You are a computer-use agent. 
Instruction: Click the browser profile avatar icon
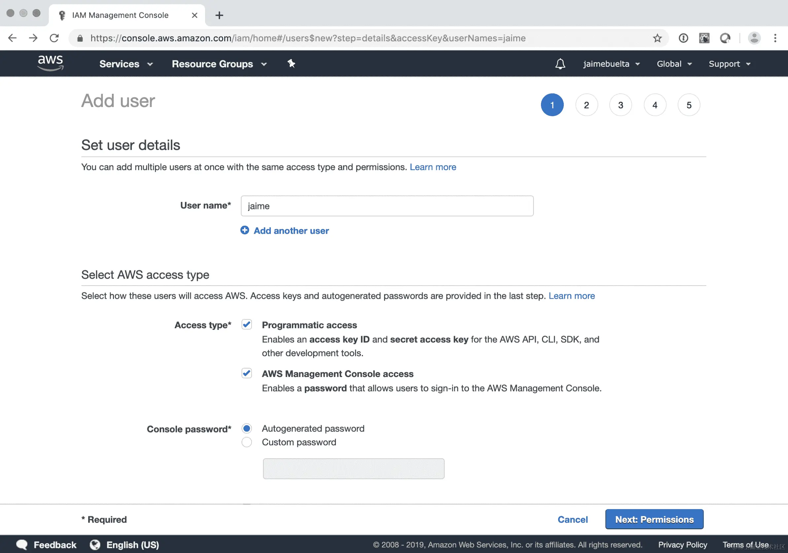[754, 38]
